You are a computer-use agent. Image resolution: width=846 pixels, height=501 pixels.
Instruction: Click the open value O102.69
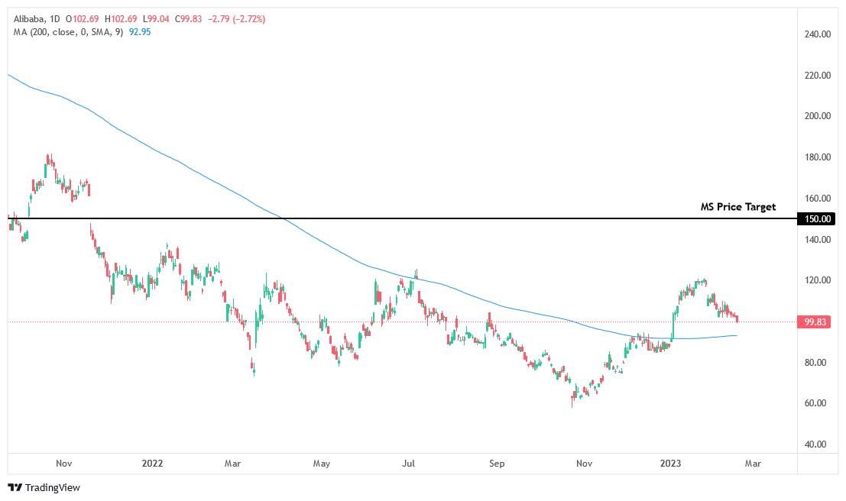82,19
